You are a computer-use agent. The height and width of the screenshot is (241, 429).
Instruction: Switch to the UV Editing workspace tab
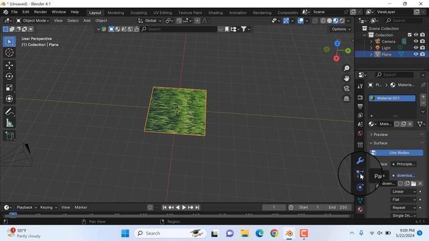[x=162, y=13]
